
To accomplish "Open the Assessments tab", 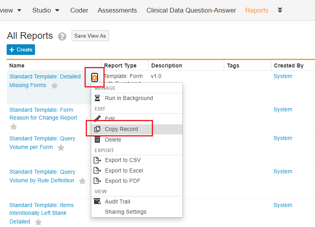I will (x=117, y=10).
